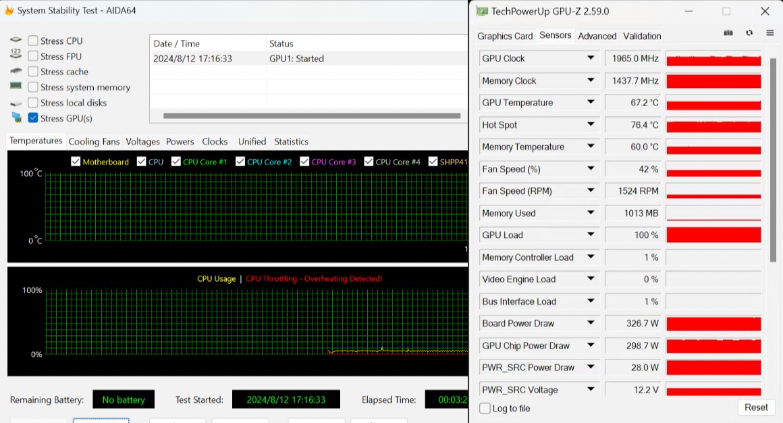
Task: Click the Status column header
Action: click(x=367, y=43)
